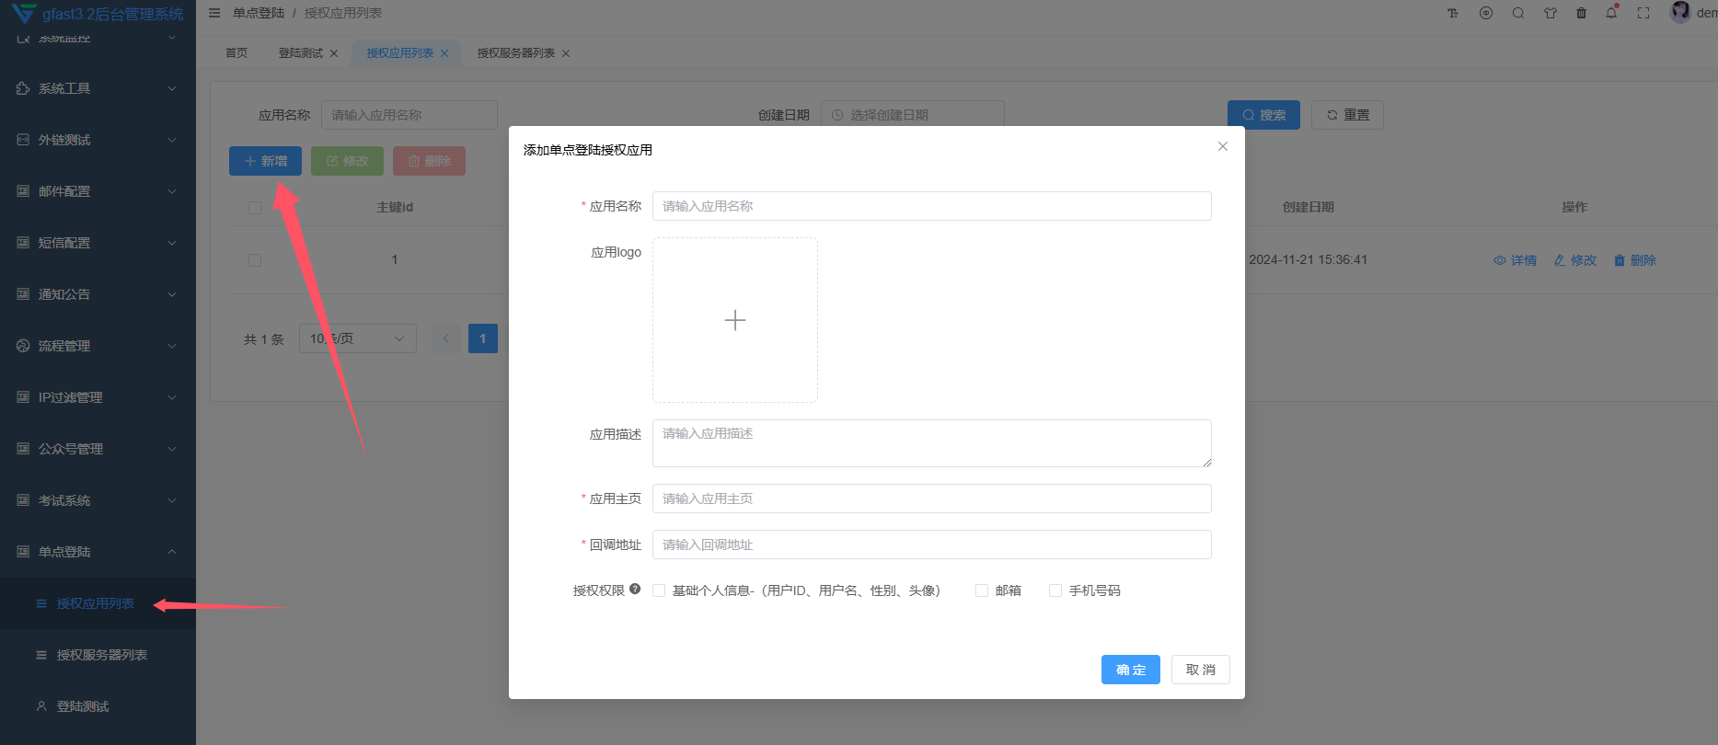Check the 基础个人信息 permission checkbox
The image size is (1718, 745).
[659, 590]
